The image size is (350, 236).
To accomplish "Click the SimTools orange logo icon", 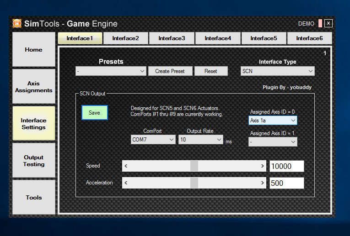I will (x=17, y=23).
